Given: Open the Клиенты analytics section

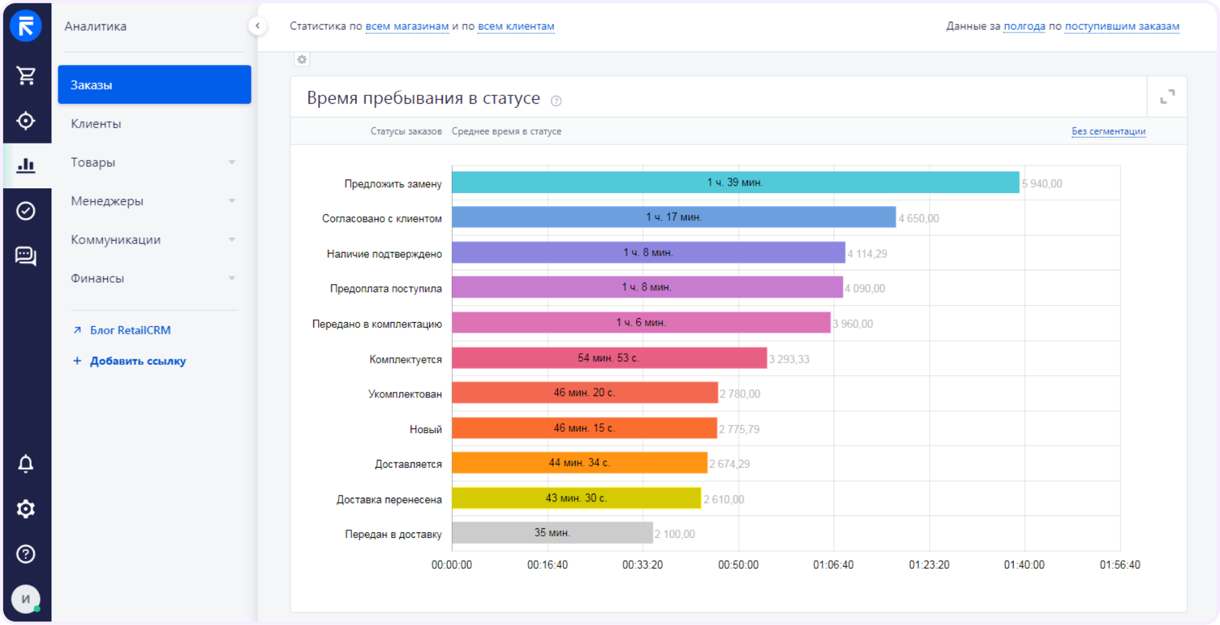Looking at the screenshot, I should click(96, 123).
